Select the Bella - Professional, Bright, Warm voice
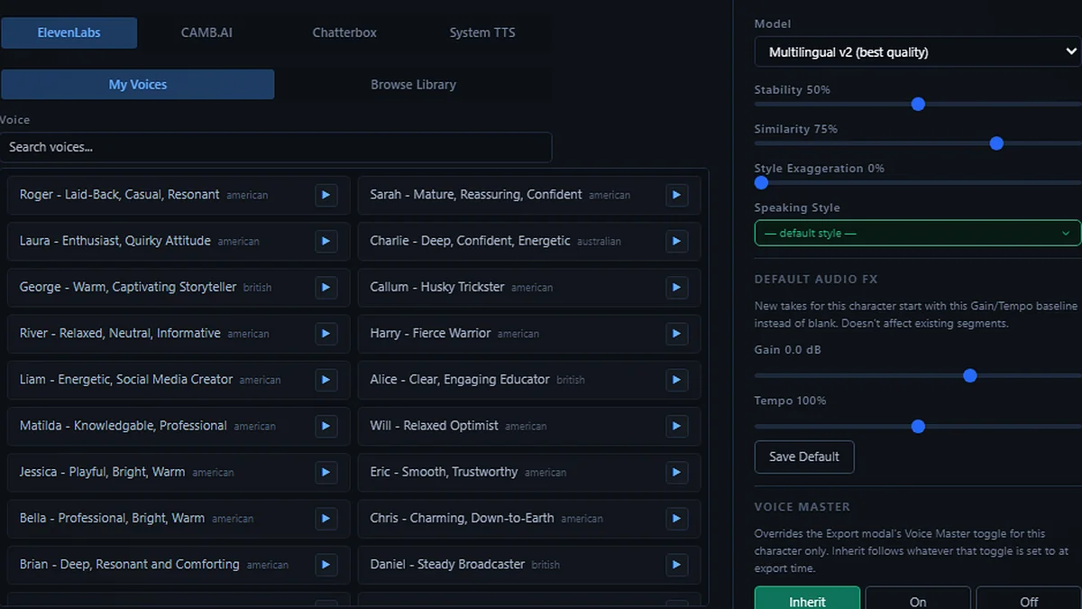This screenshot has width=1082, height=609. pos(179,518)
